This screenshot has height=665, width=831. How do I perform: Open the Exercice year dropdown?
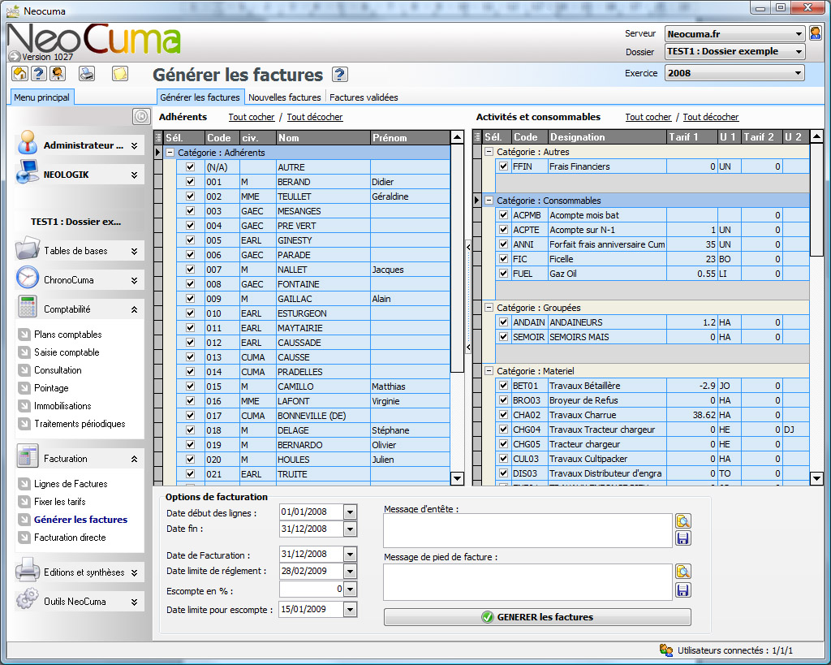[x=799, y=73]
